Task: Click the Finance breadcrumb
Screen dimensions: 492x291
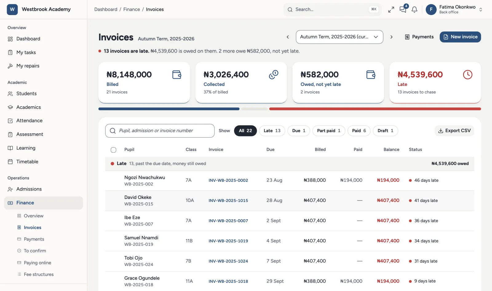Action: click(x=132, y=10)
